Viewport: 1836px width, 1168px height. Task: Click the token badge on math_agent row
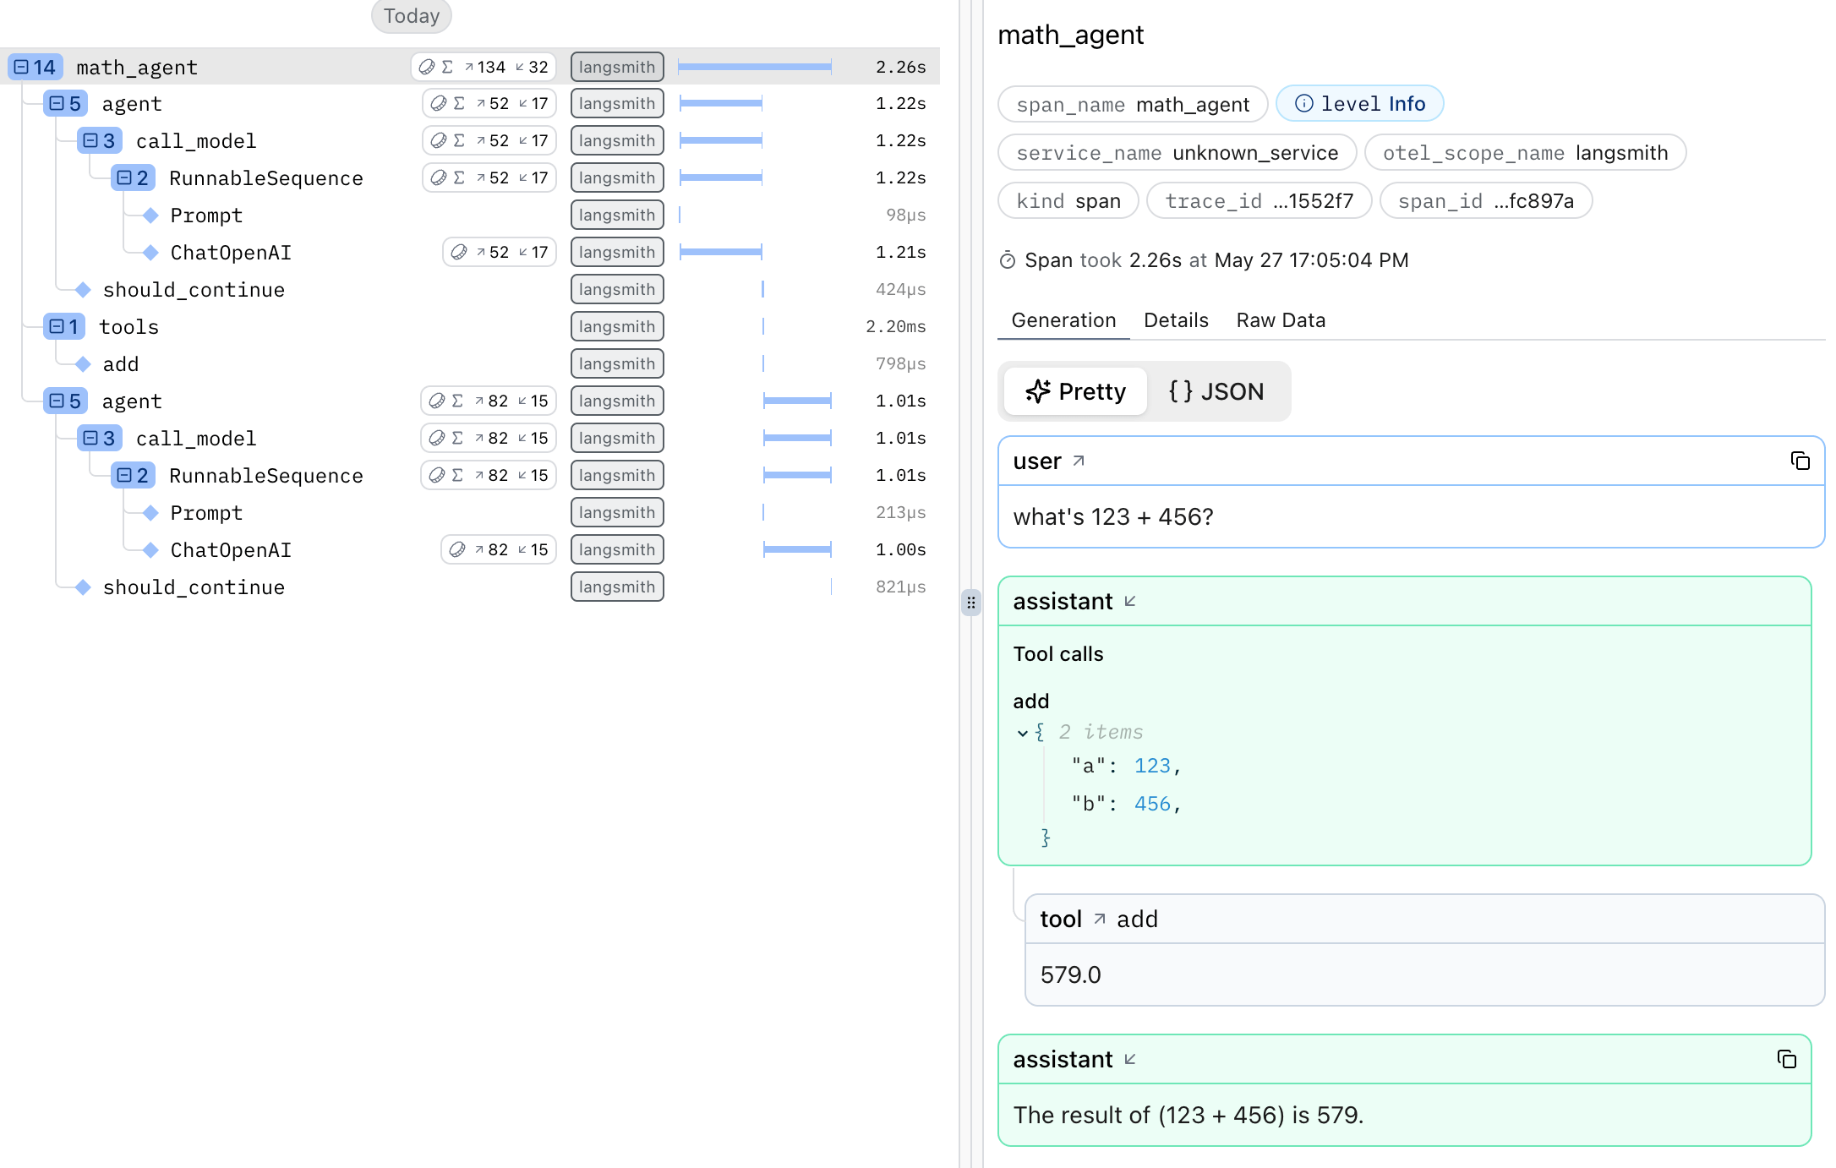click(x=484, y=67)
